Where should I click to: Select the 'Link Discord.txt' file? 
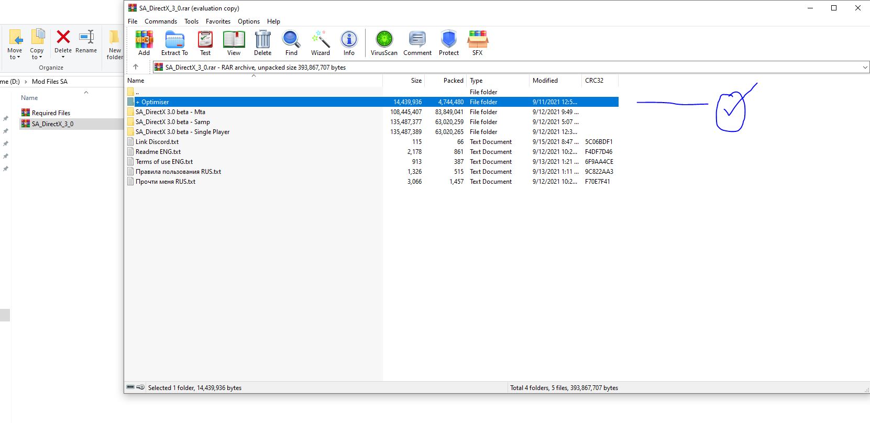pyautogui.click(x=372, y=142)
